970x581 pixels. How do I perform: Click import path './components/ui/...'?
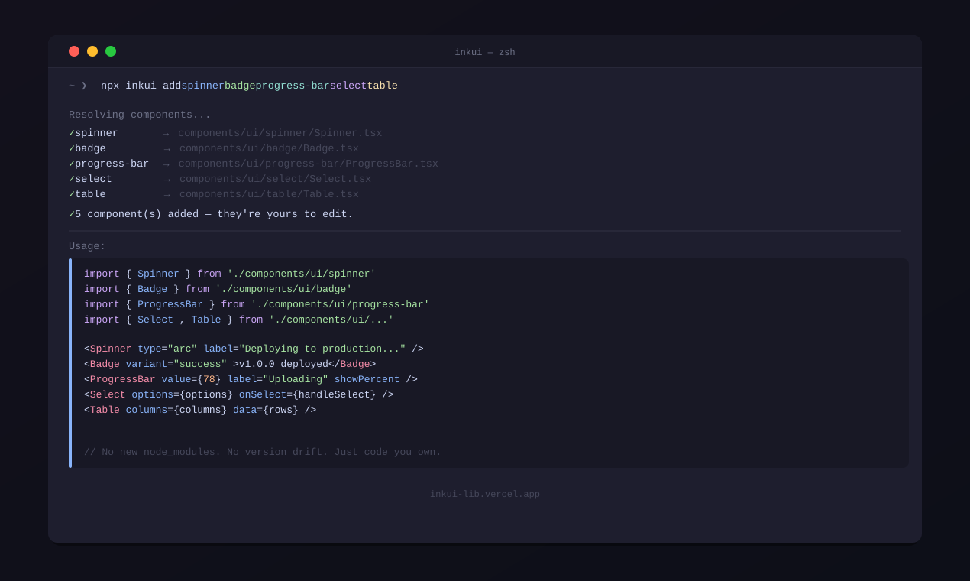(331, 320)
